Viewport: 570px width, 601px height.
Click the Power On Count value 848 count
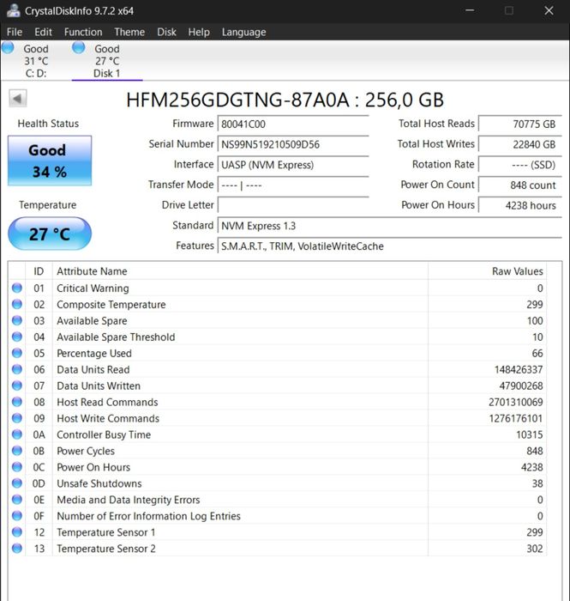tap(520, 185)
